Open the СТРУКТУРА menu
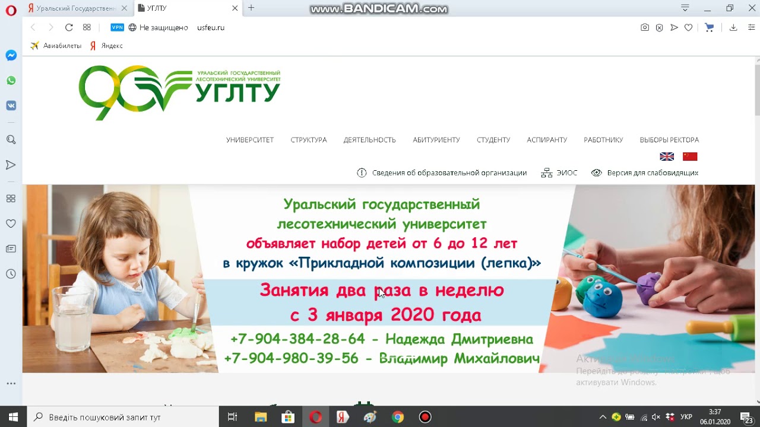 (x=309, y=140)
